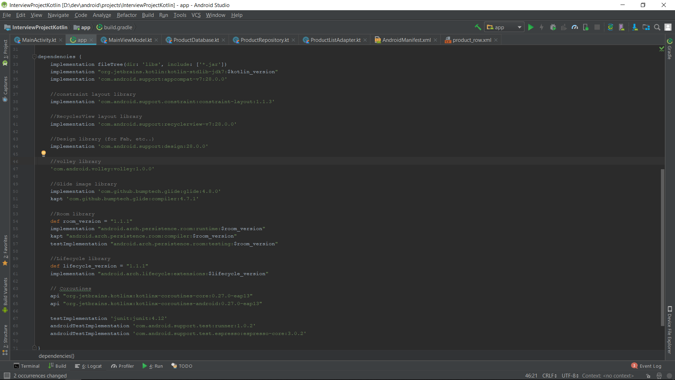The image size is (675, 380).
Task: Open Device File Explorer side panel
Action: pos(670,330)
